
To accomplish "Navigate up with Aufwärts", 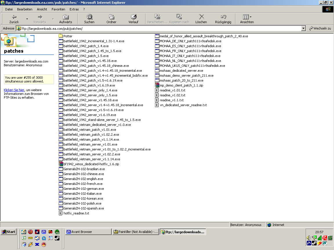I will click(66, 19).
